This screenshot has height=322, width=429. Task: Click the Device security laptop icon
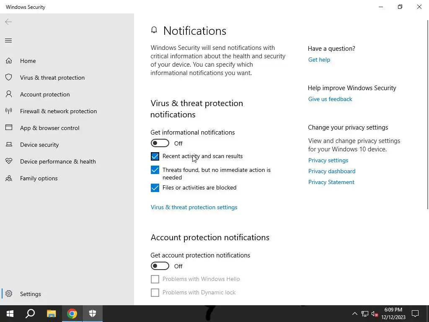(x=9, y=144)
